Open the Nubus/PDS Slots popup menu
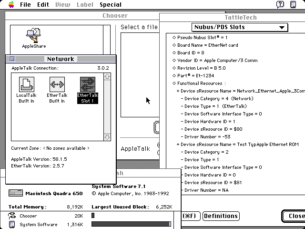The height and width of the screenshot is (229, 305). (x=240, y=27)
